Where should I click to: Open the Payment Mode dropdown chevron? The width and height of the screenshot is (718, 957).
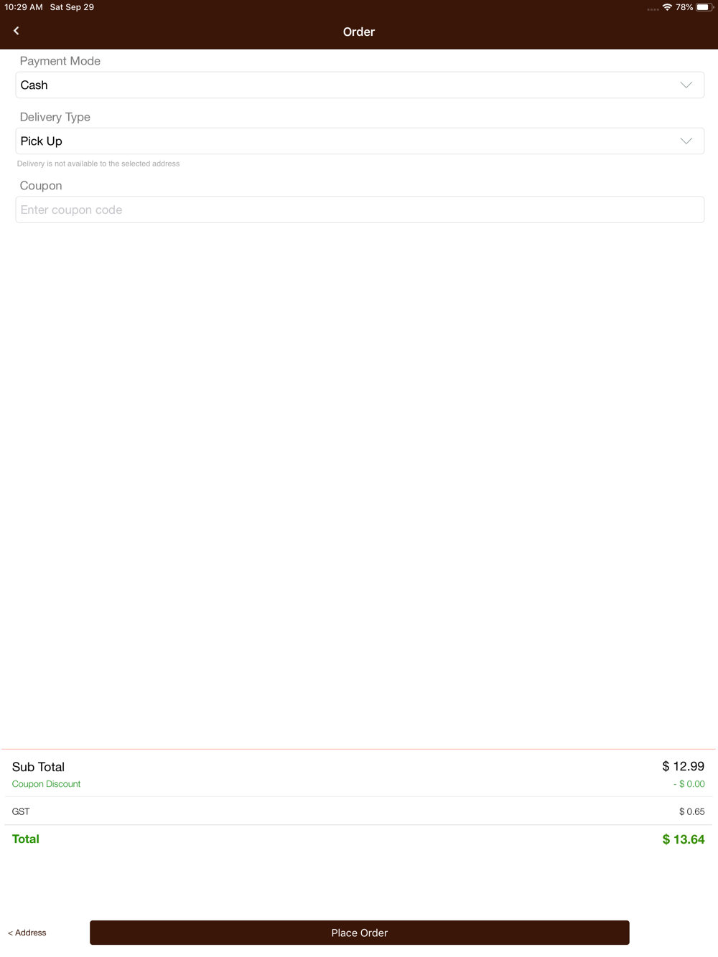click(x=686, y=85)
